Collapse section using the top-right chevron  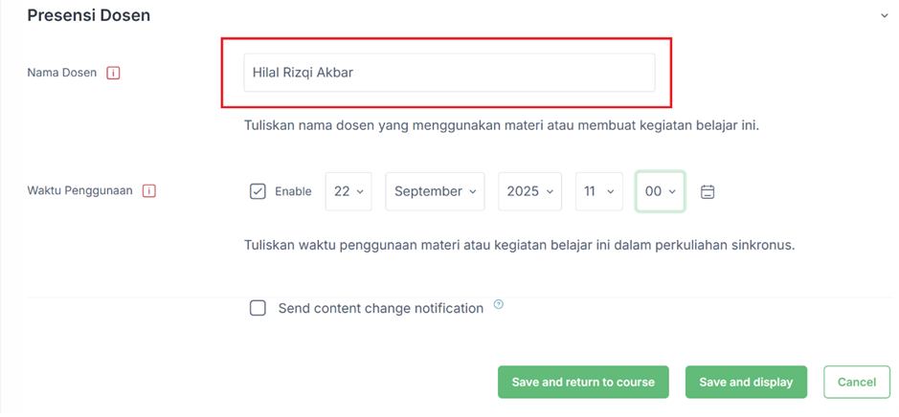[x=884, y=15]
